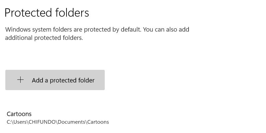This screenshot has width=266, height=133.
Task: Click the Protected folders page heading
Action: [47, 13]
